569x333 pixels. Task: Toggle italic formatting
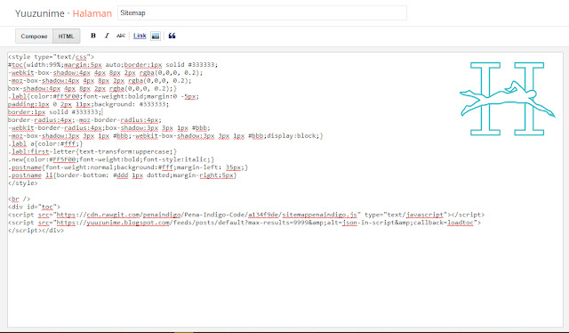107,36
